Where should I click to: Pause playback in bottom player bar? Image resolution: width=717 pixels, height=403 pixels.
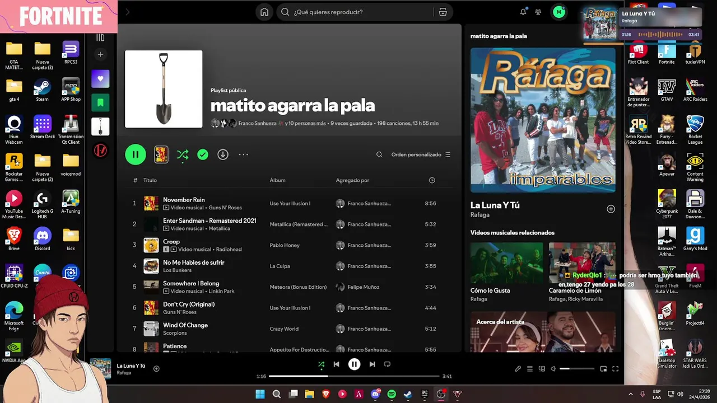pos(354,364)
